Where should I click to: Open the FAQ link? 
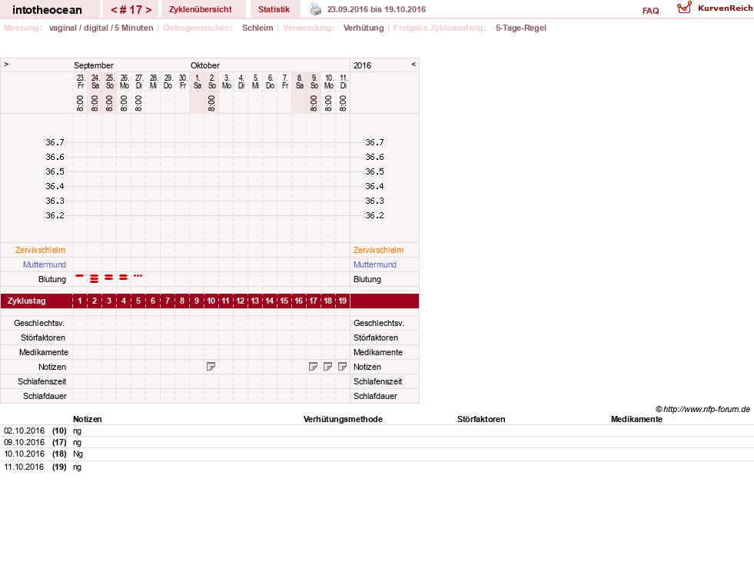click(x=650, y=11)
